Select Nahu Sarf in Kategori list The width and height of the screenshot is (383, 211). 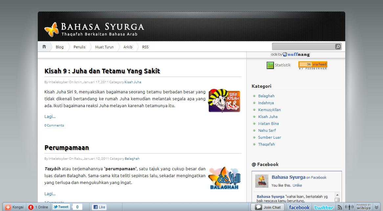coord(267,130)
